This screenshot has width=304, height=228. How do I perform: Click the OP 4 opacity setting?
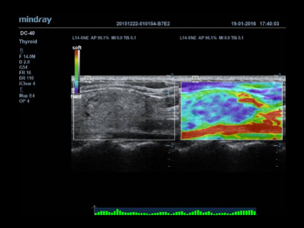24,101
